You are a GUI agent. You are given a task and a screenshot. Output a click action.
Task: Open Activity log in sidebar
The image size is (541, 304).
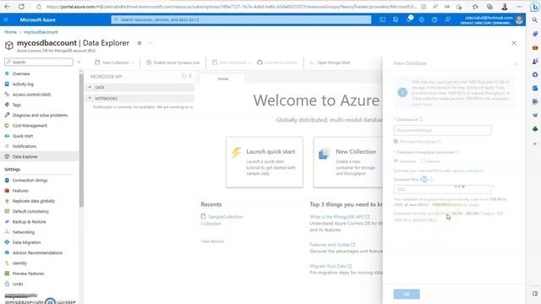coord(23,84)
